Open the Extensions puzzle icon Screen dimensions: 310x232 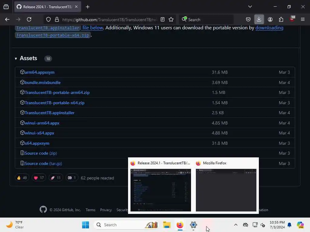click(x=281, y=19)
